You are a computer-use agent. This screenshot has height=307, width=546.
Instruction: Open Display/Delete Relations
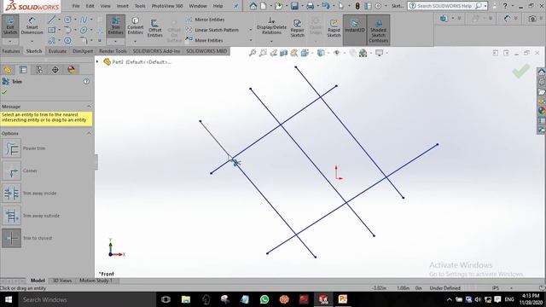pyautogui.click(x=271, y=26)
